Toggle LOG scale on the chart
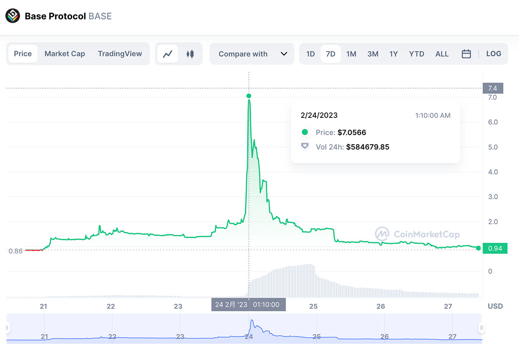This screenshot has width=519, height=348. 493,54
